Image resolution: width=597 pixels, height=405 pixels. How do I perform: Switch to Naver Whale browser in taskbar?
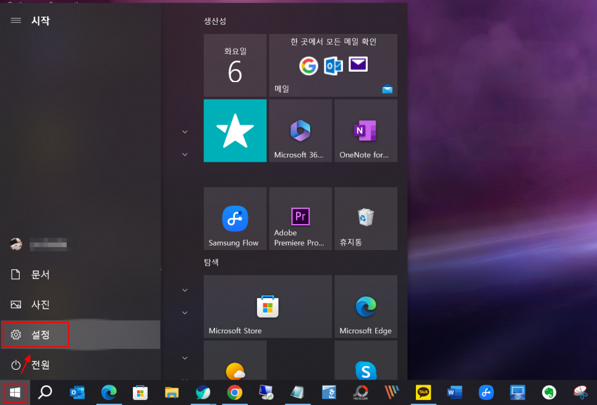point(203,392)
